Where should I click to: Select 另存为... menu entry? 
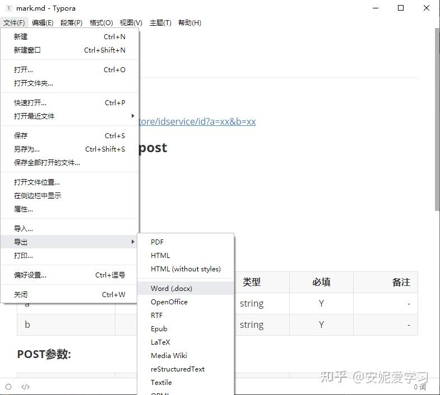pos(70,149)
